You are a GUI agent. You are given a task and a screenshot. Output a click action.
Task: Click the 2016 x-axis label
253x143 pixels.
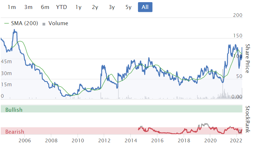[157, 140]
